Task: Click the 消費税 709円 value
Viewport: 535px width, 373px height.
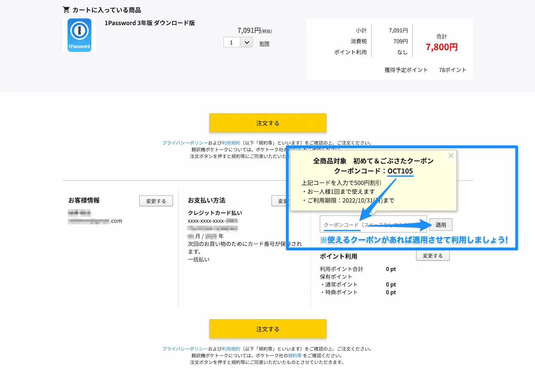Action: pyautogui.click(x=400, y=41)
